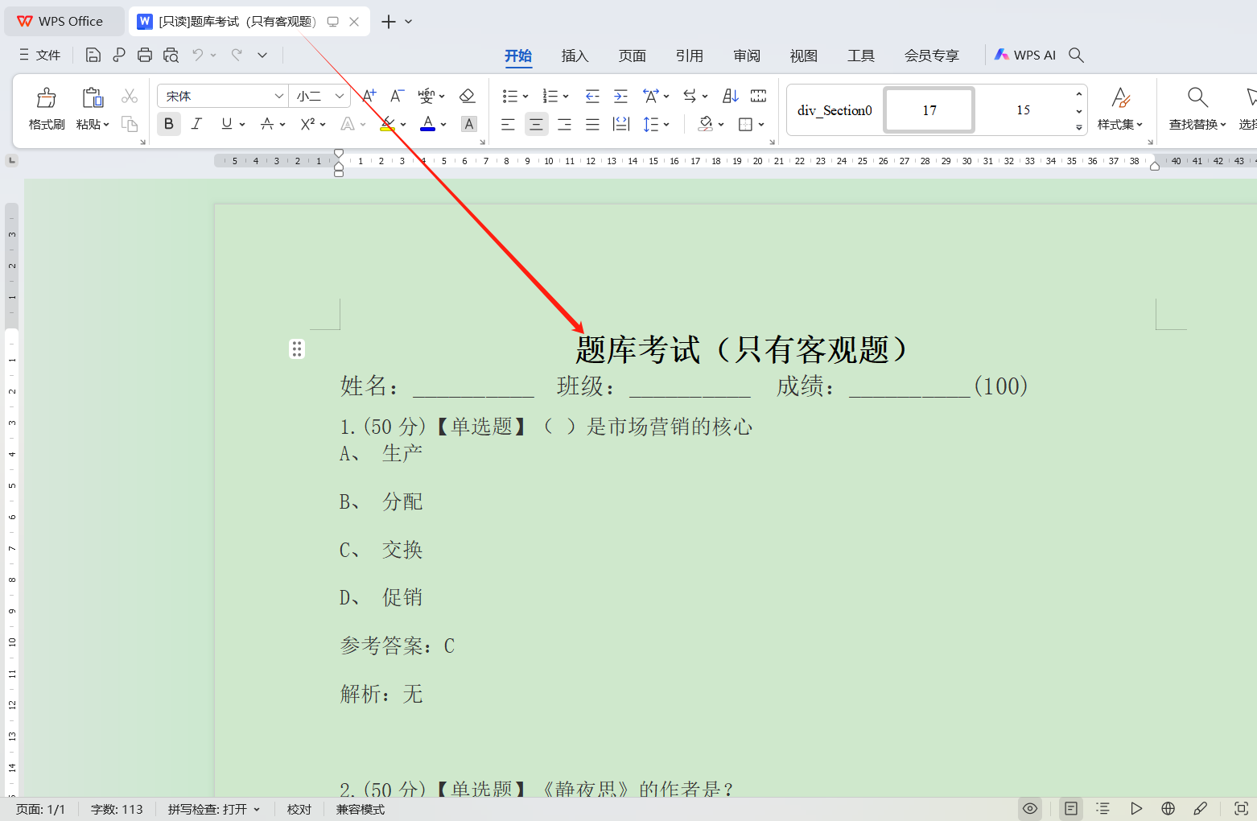1257x821 pixels.
Task: Toggle bold formatting with the B button
Action: (168, 124)
